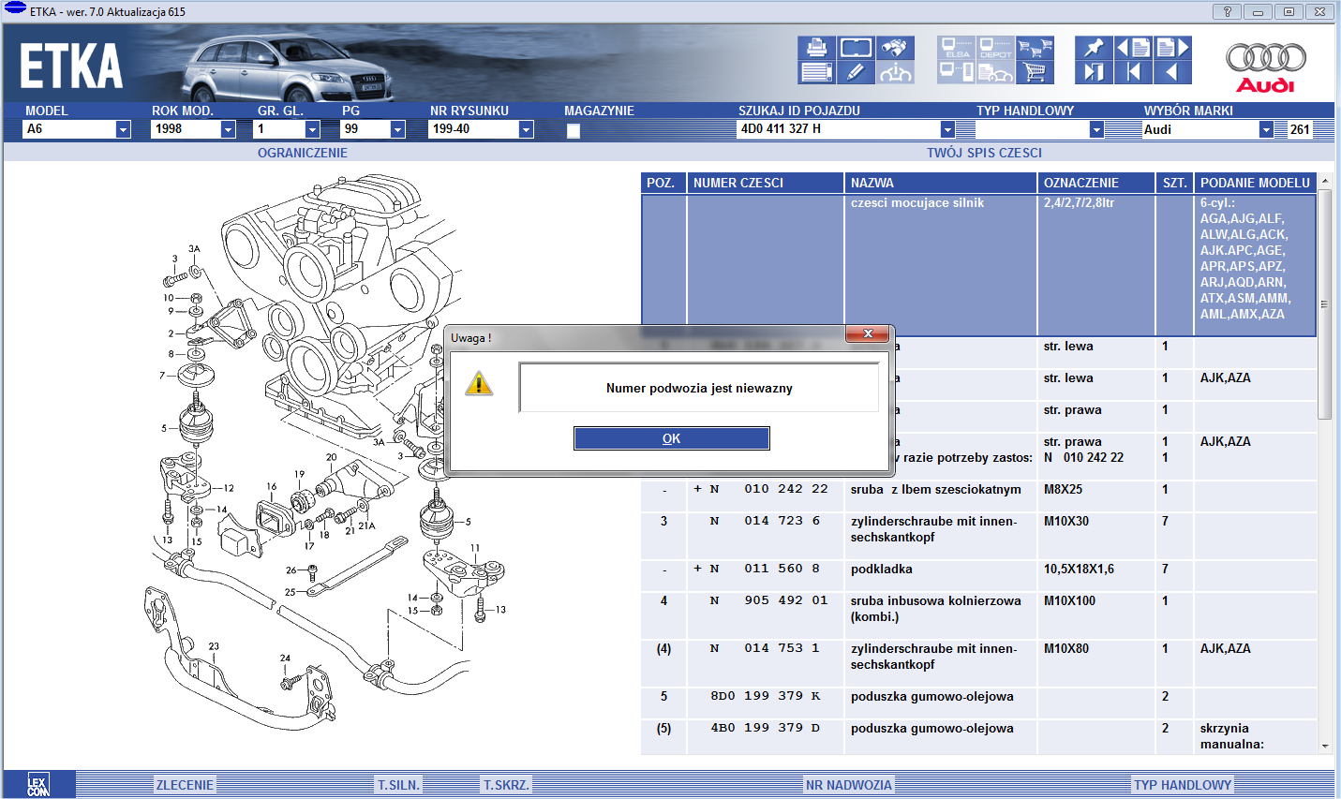Go to the next page icon
This screenshot has width=1341, height=799.
[x=1172, y=48]
